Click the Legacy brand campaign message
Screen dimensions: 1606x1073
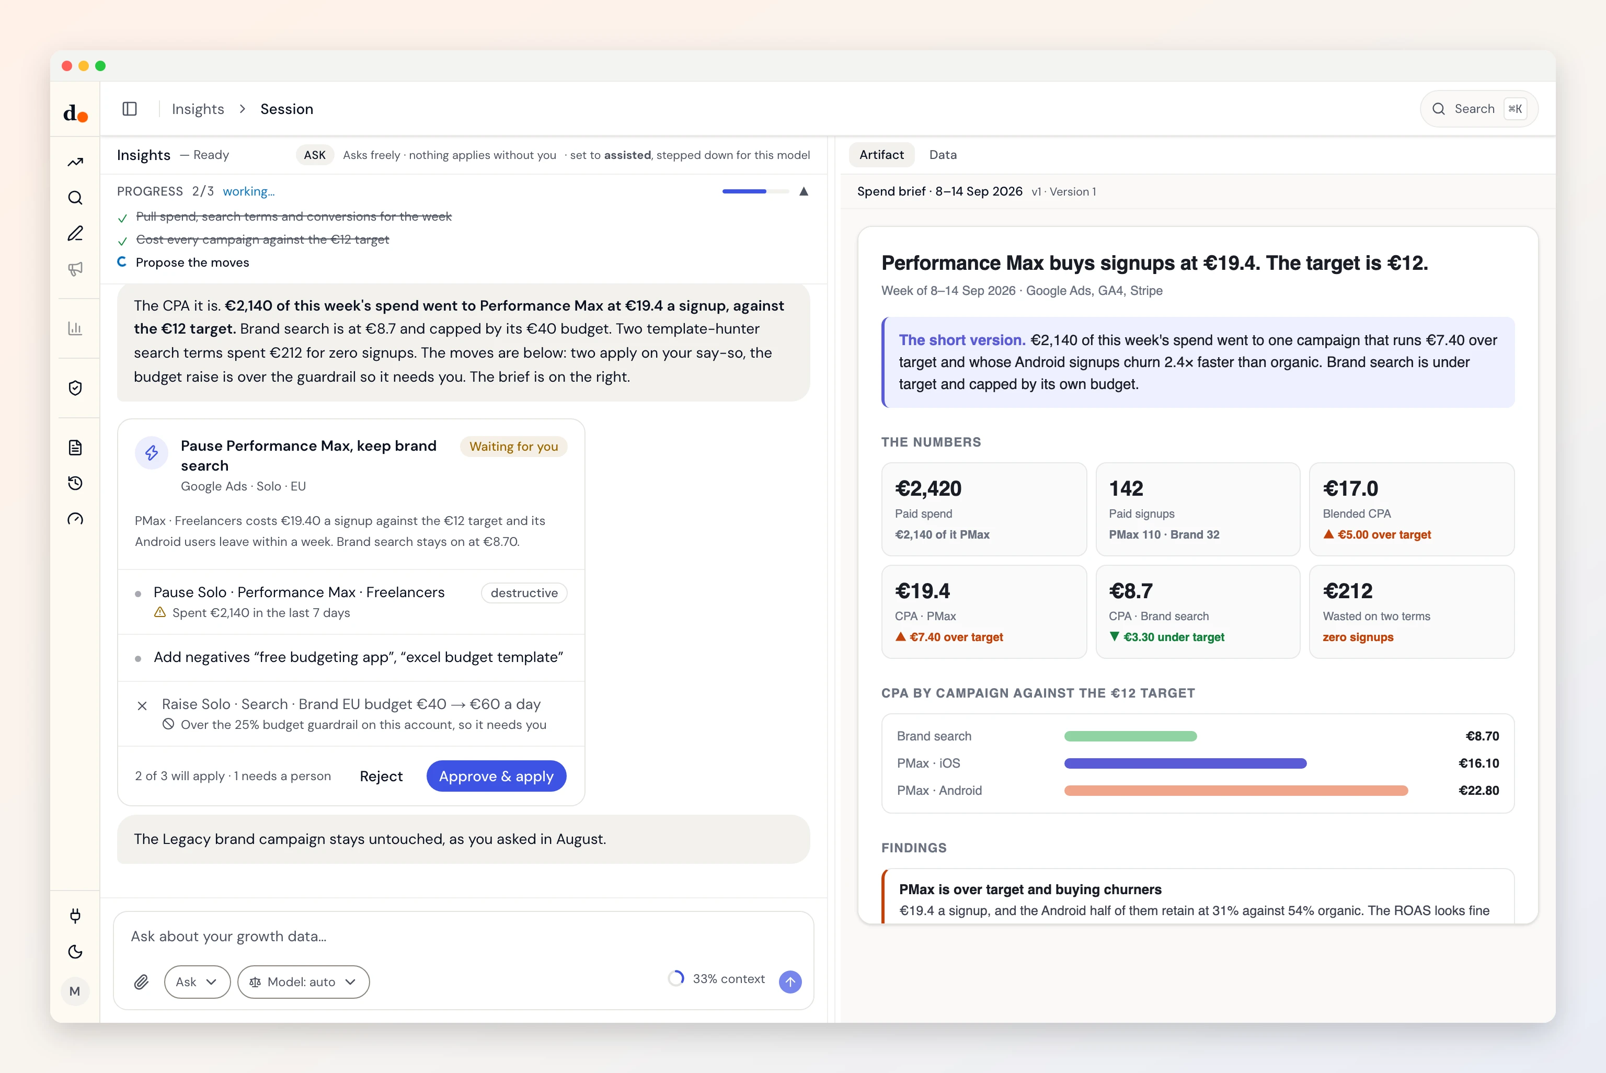tap(463, 839)
